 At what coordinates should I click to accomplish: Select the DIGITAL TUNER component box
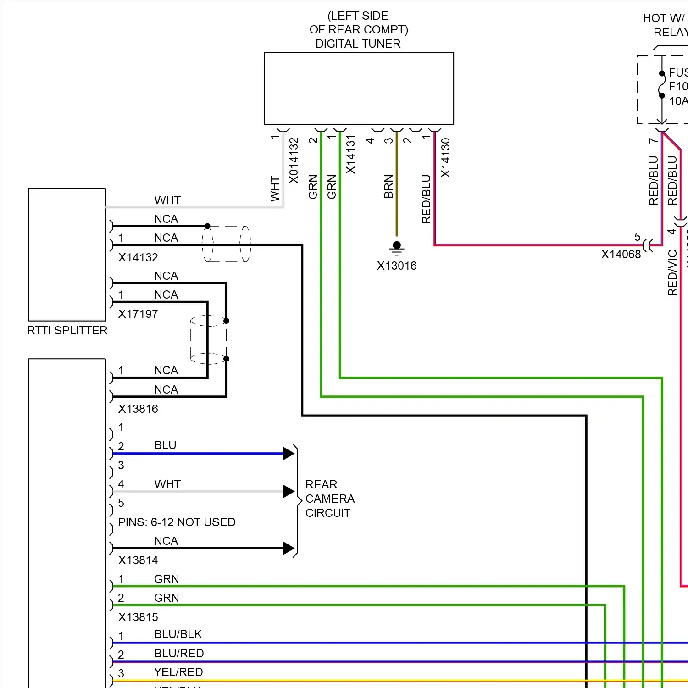[359, 89]
